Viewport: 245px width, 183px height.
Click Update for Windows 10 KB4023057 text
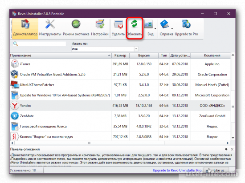click(x=65, y=95)
